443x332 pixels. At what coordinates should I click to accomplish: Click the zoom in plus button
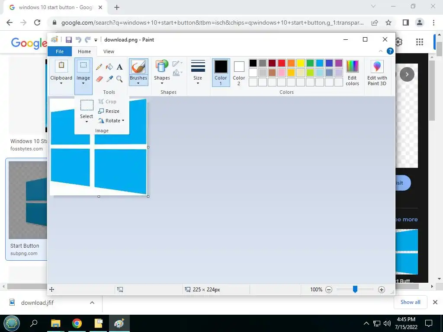[382, 290]
